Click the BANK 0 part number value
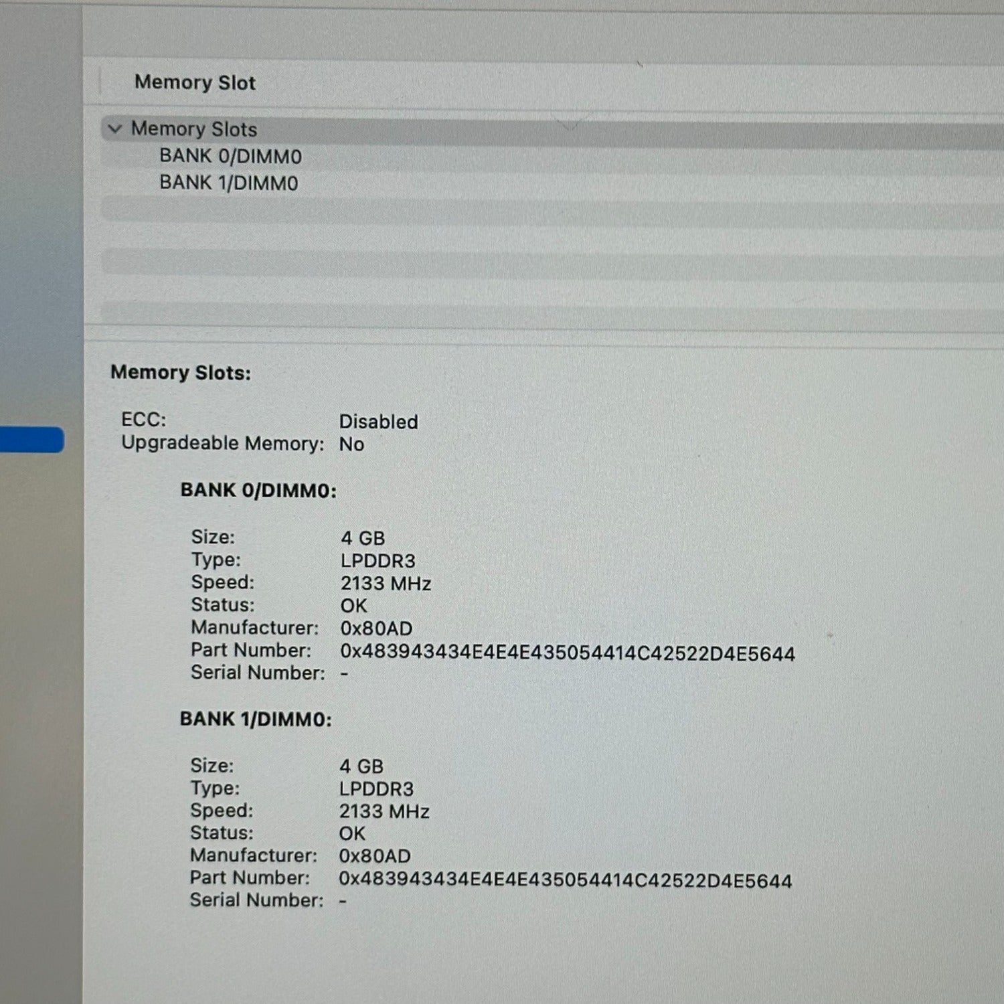The width and height of the screenshot is (1004, 1004). click(x=567, y=653)
